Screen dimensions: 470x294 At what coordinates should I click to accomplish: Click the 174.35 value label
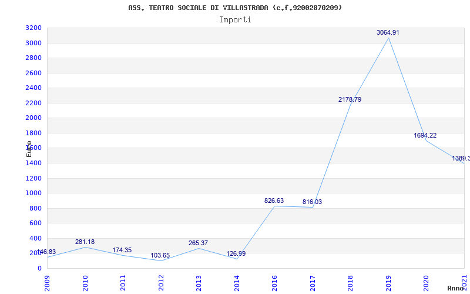pos(122,250)
